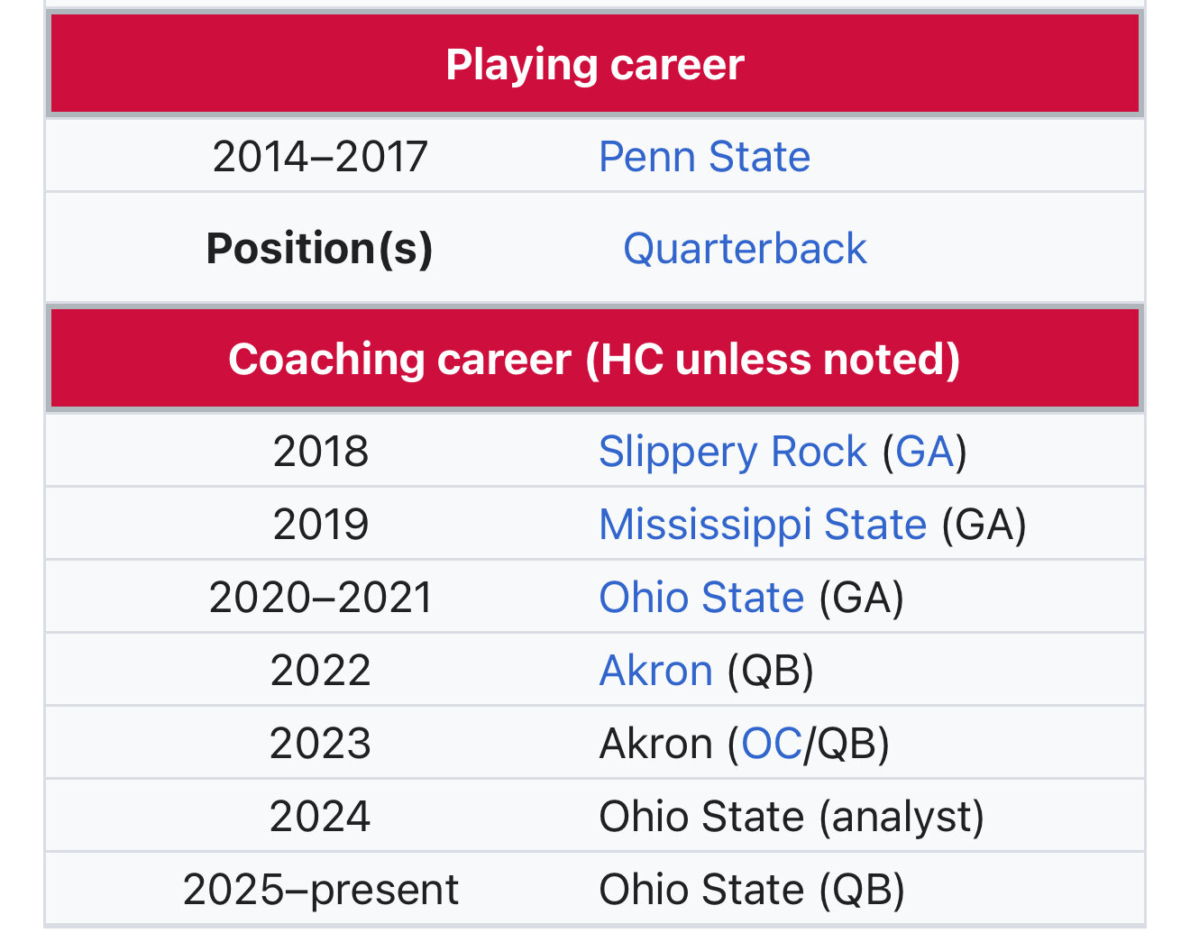Click the Ohio State (QB) entry
Viewport: 1190px width, 942px height.
coord(752,890)
